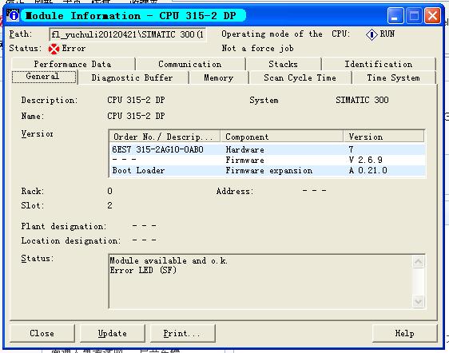The height and width of the screenshot is (353, 449).
Task: Select row 6ES7 315-2AG10-0AB0
Action: click(267, 149)
